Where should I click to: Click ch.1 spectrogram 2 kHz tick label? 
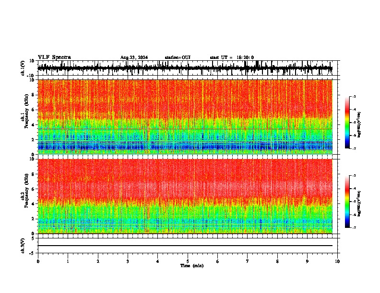tap(33, 140)
